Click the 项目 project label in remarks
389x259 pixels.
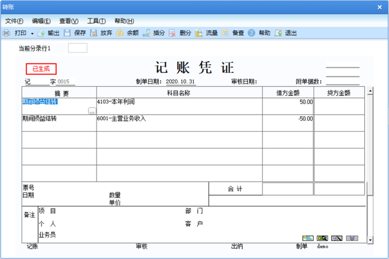(47, 211)
